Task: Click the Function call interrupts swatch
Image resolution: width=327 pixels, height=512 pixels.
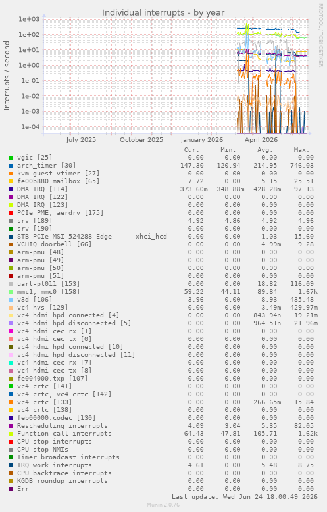Action: pos(11,434)
